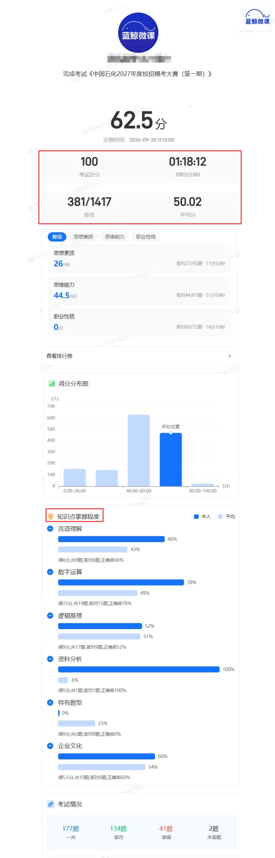Click the 381/1417 ranking value
The width and height of the screenshot is (275, 858).
tap(89, 201)
